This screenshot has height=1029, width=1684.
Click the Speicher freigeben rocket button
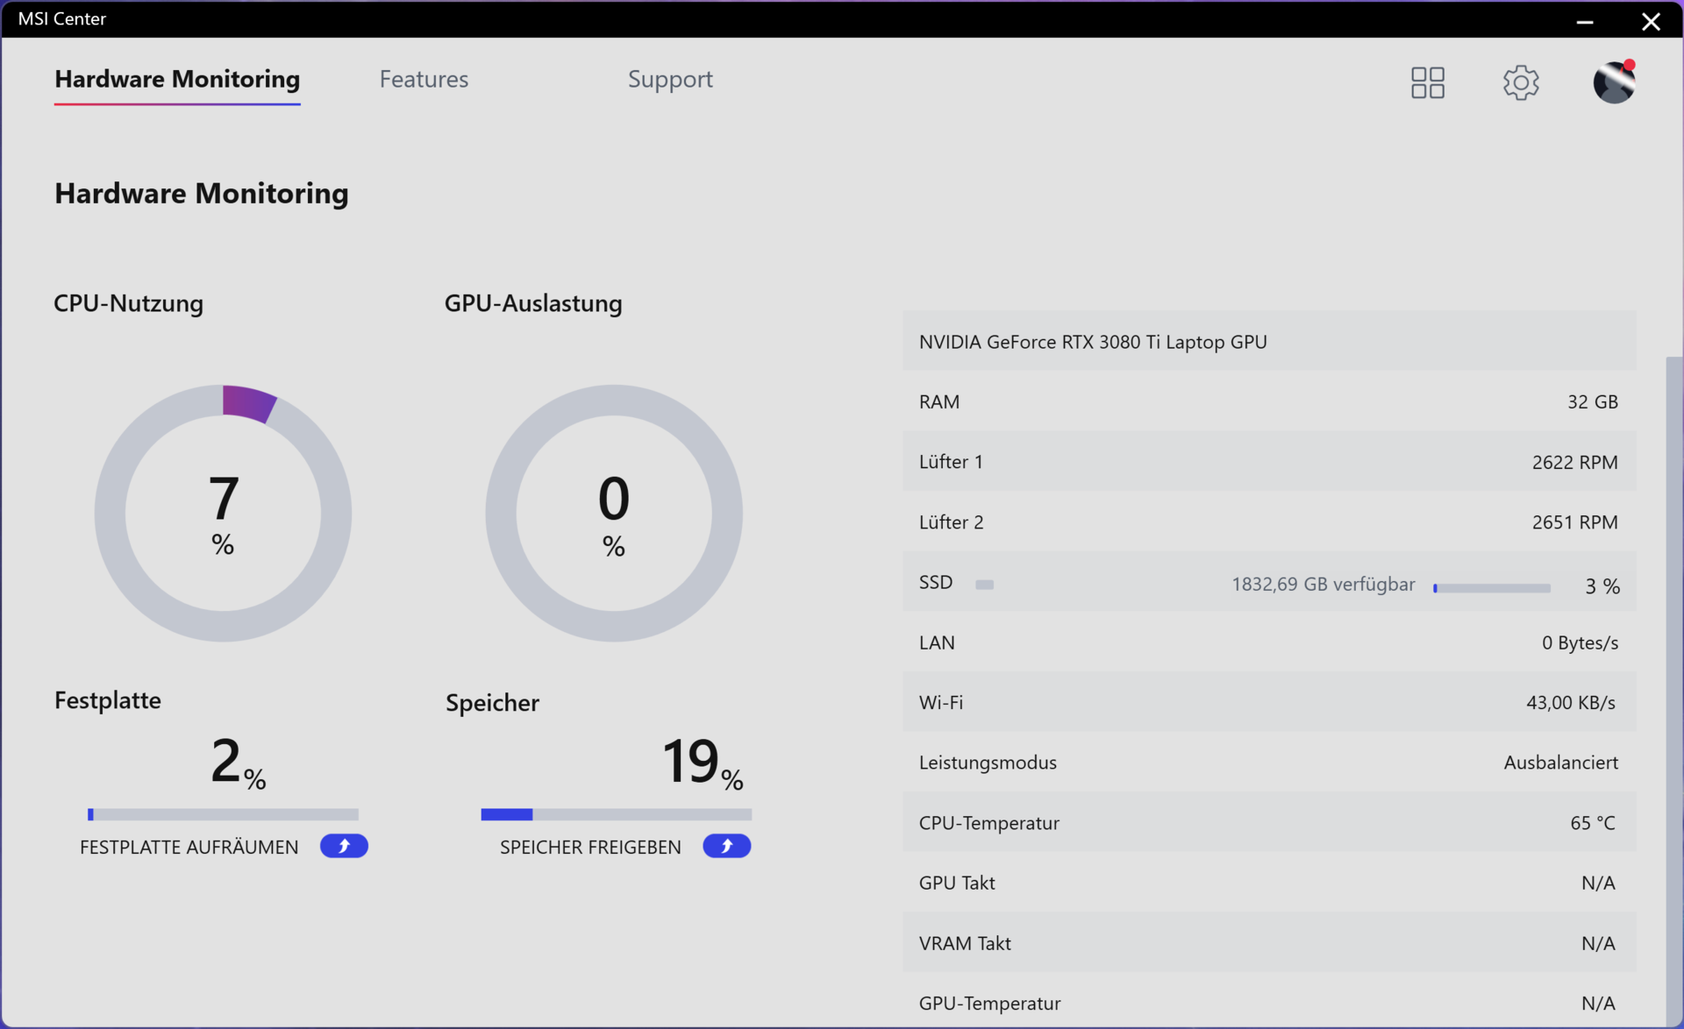[726, 846]
